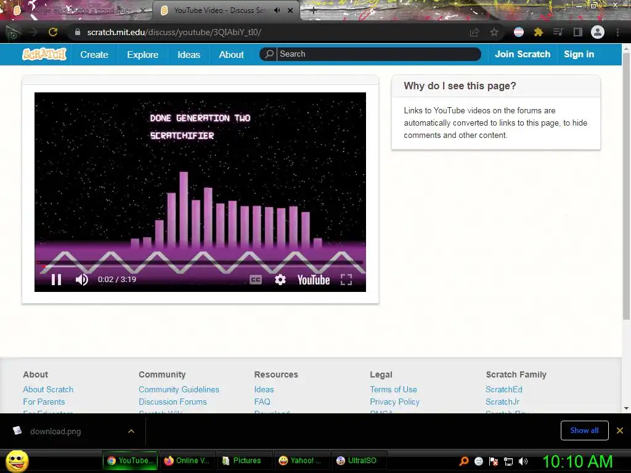Open the striped flag browser extension icon
This screenshot has width=631, height=473.
coord(519,32)
